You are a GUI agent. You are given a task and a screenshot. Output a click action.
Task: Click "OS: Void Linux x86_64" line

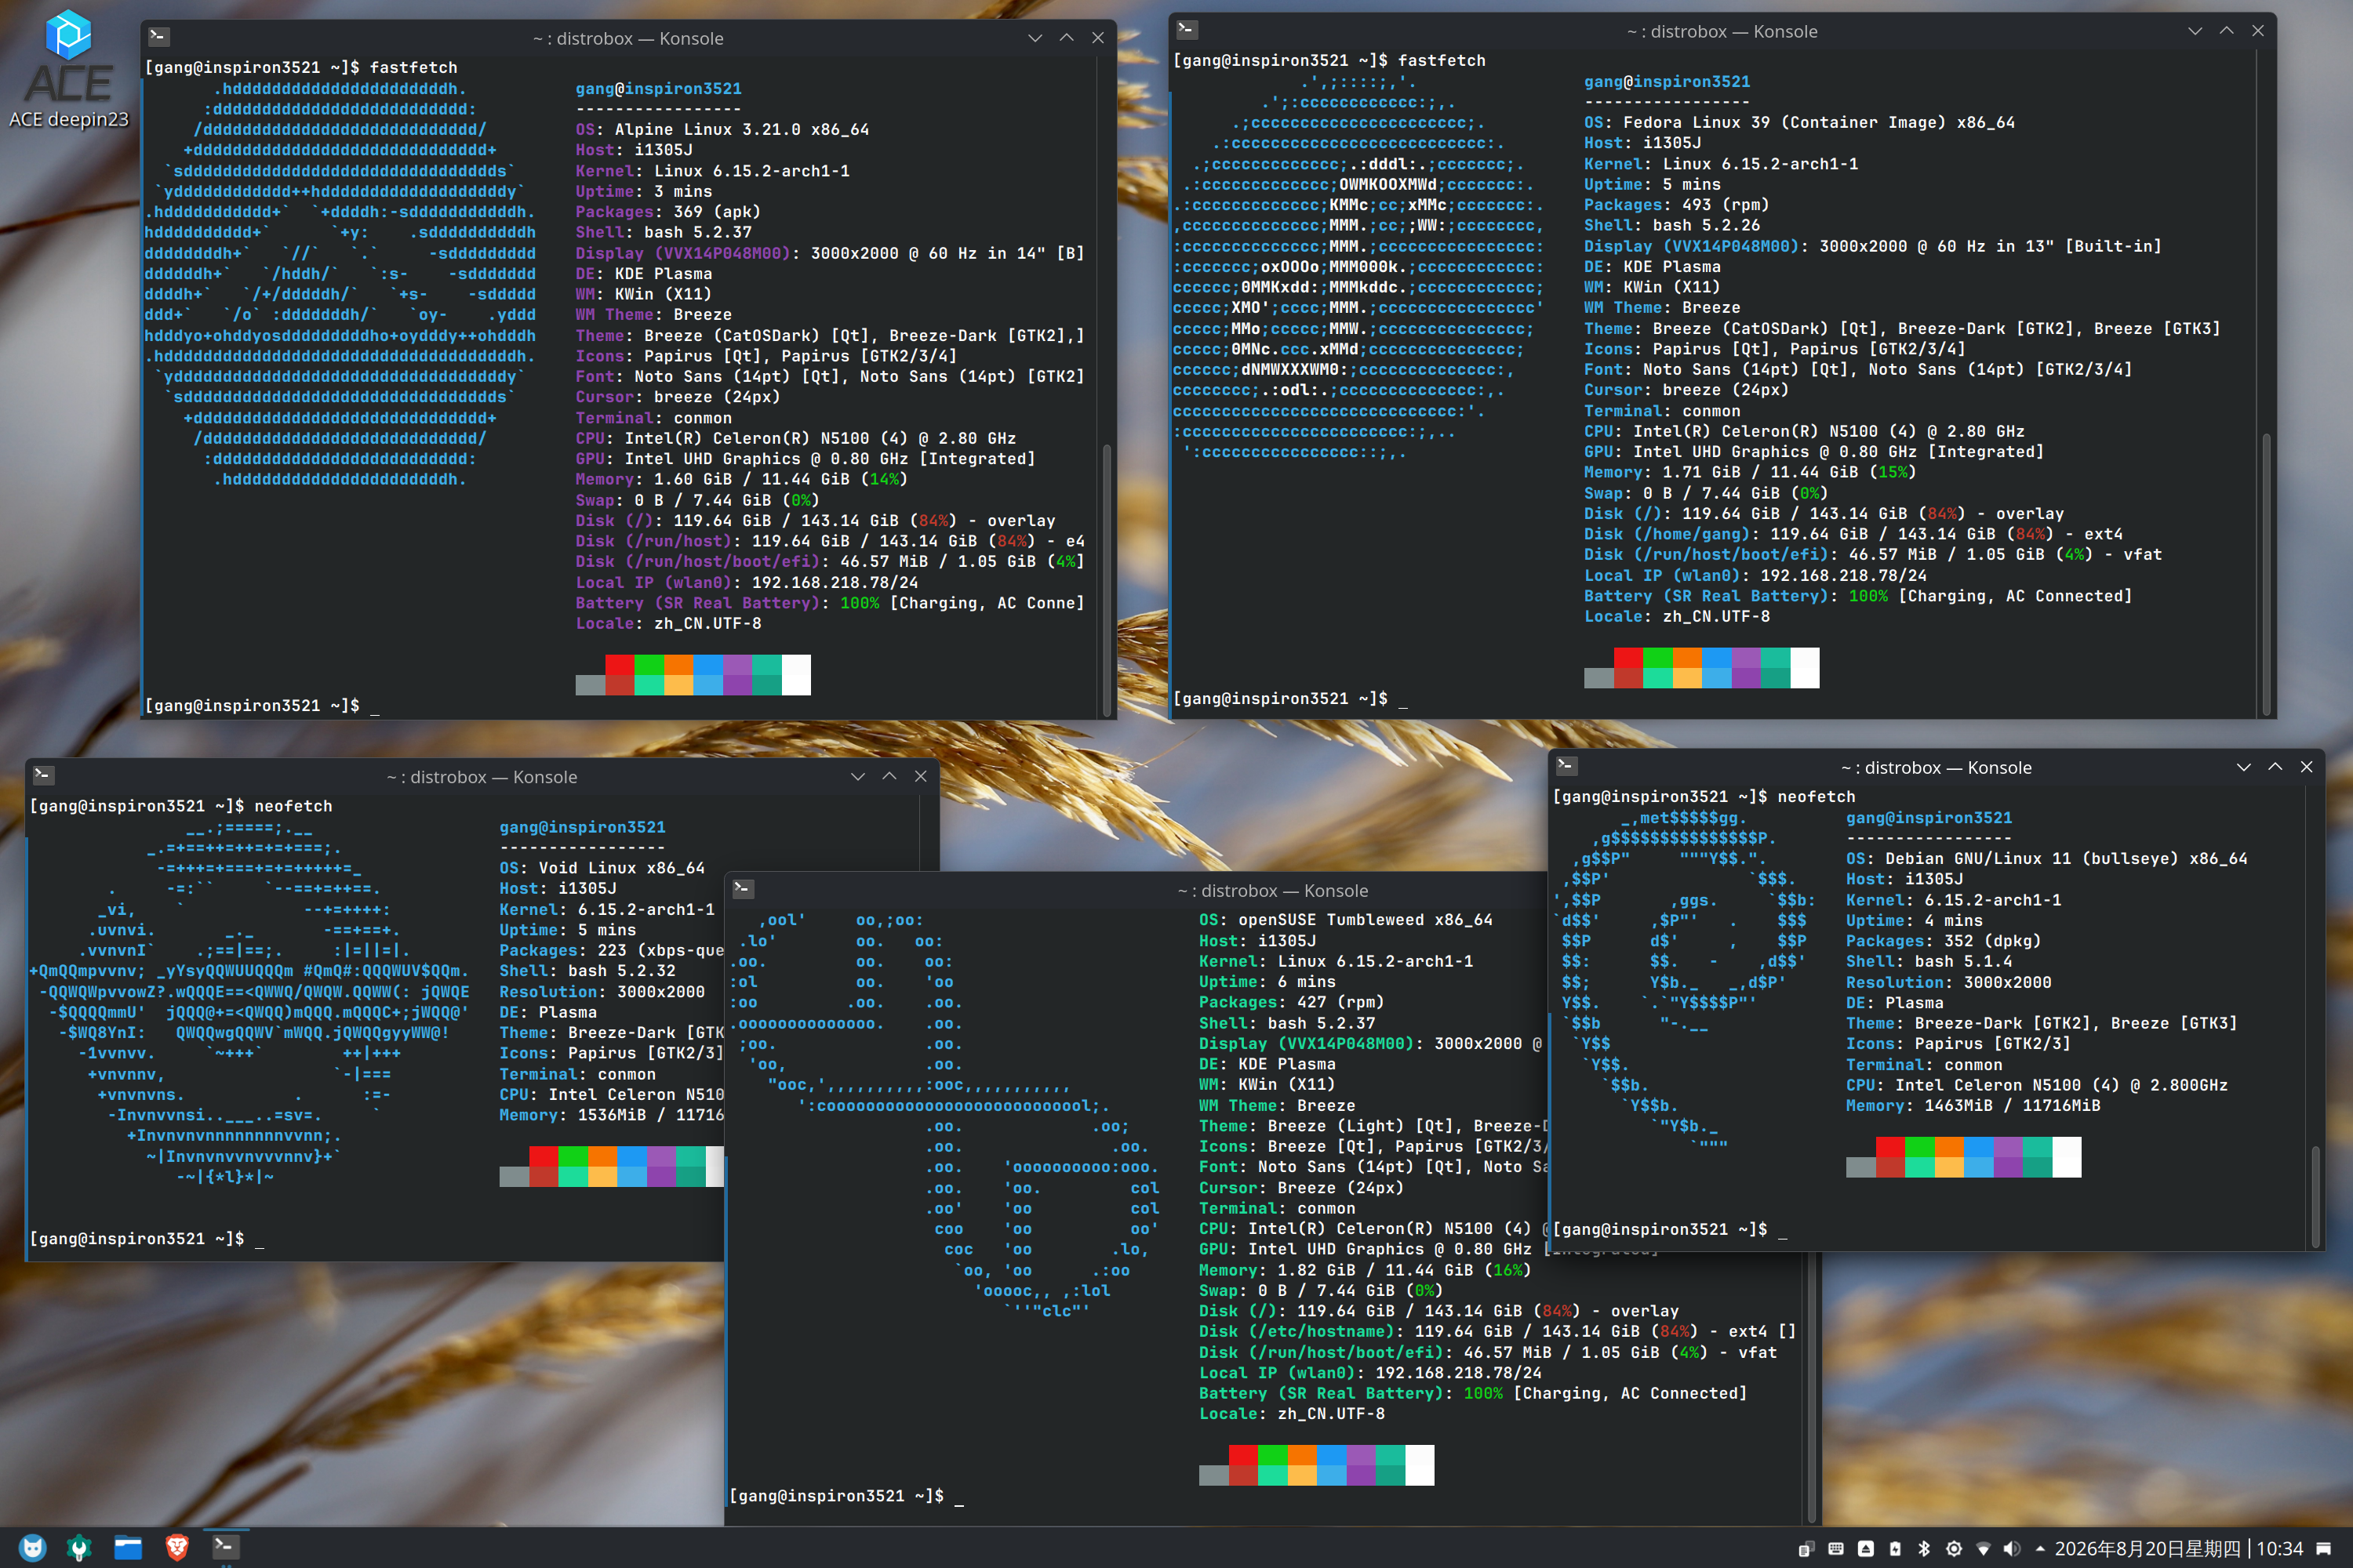[602, 868]
